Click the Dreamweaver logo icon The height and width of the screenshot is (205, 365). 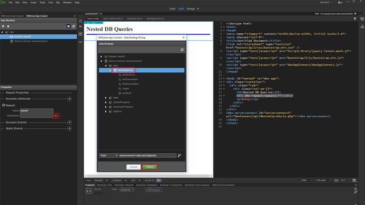(x=3, y=2)
